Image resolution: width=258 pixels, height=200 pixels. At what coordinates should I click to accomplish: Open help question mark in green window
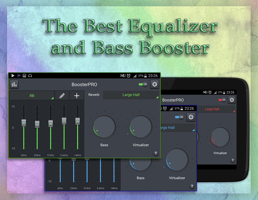[x=156, y=153]
